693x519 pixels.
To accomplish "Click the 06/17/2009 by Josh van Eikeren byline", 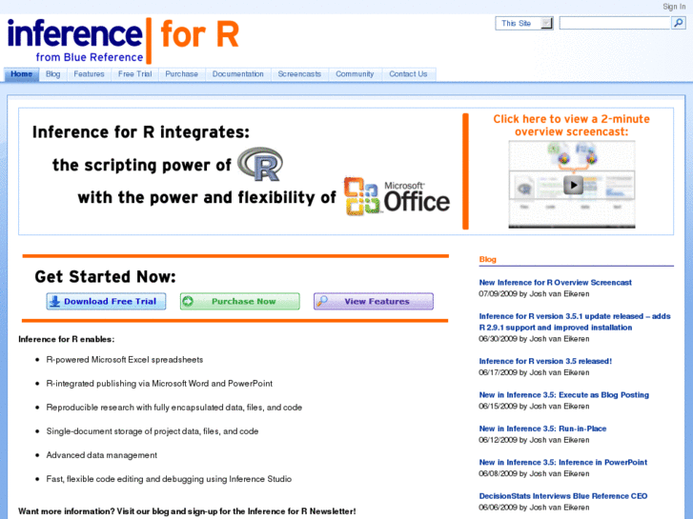I will (534, 372).
